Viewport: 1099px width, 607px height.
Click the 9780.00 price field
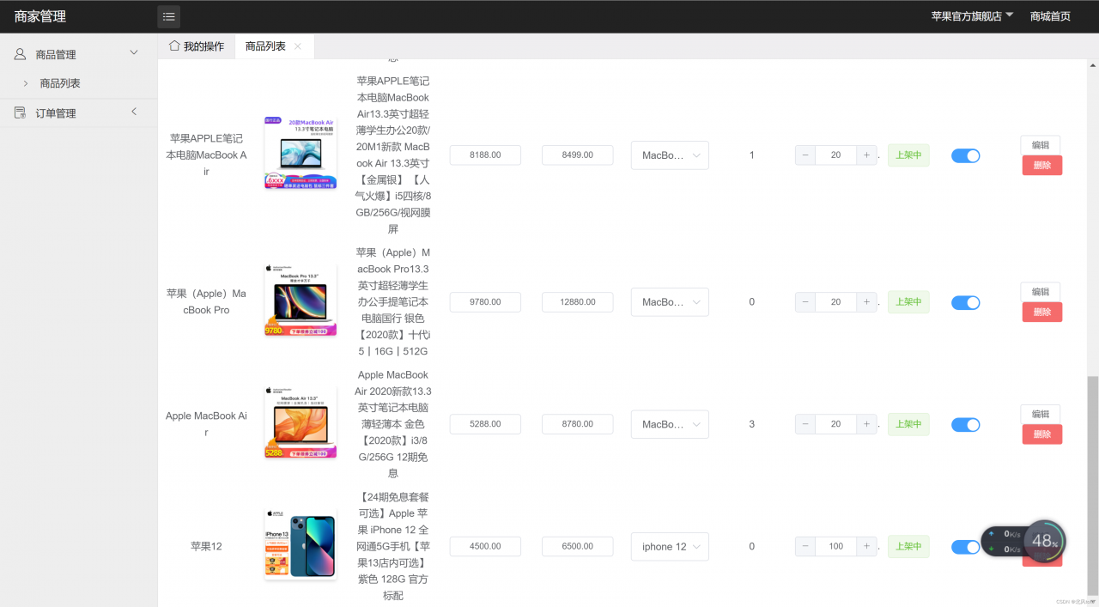coord(485,302)
